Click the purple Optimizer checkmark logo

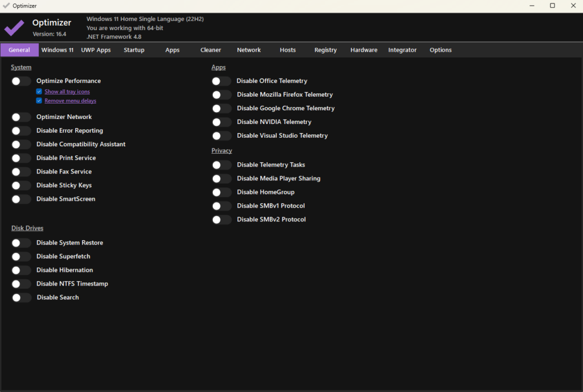(14, 27)
